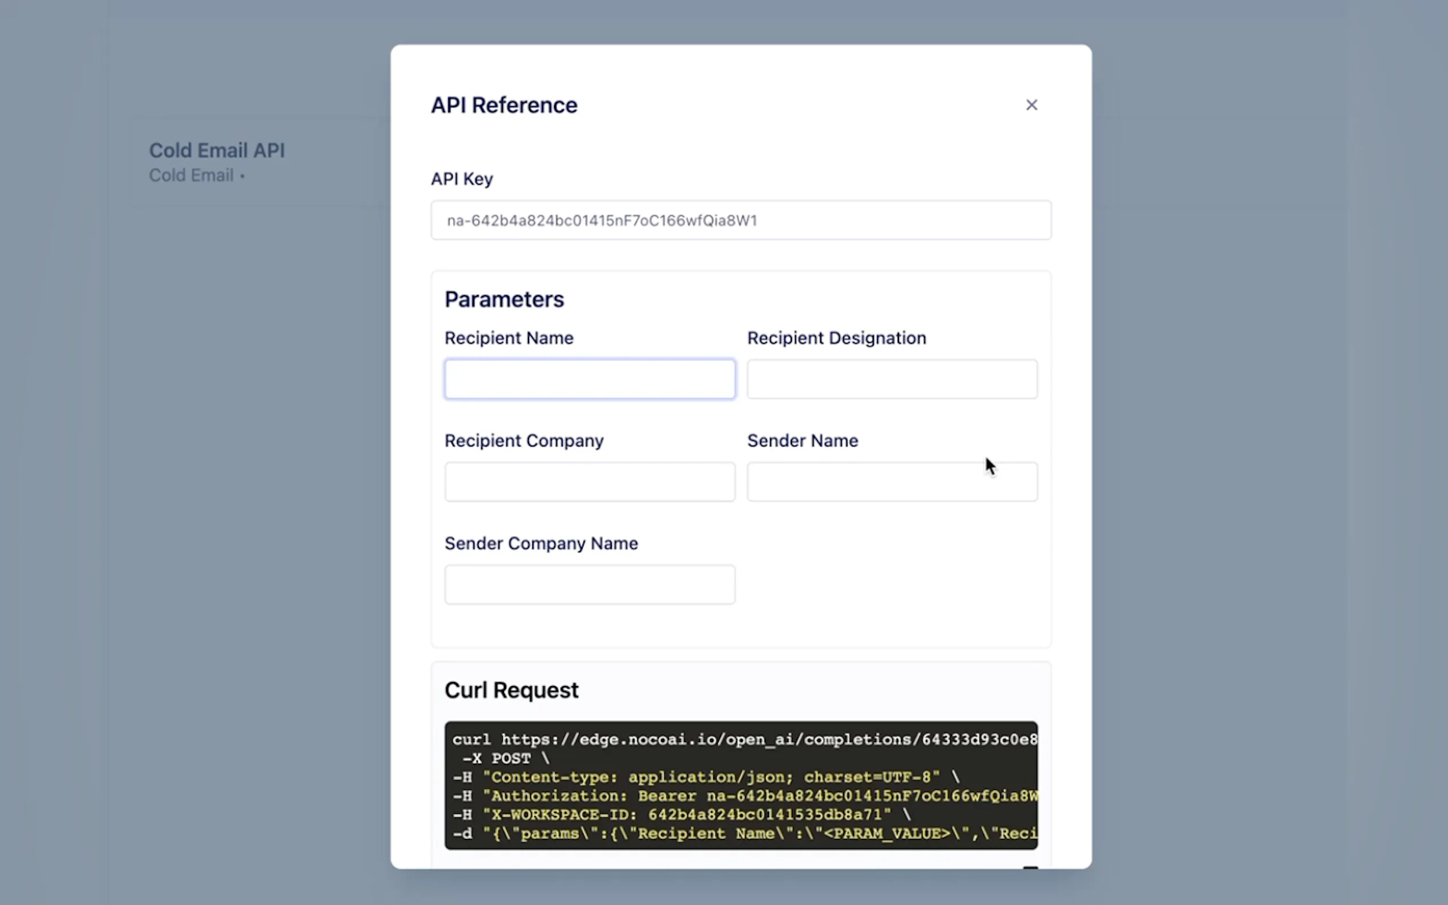1448x905 pixels.
Task: Click the Recipient Designation label
Action: [x=836, y=338]
